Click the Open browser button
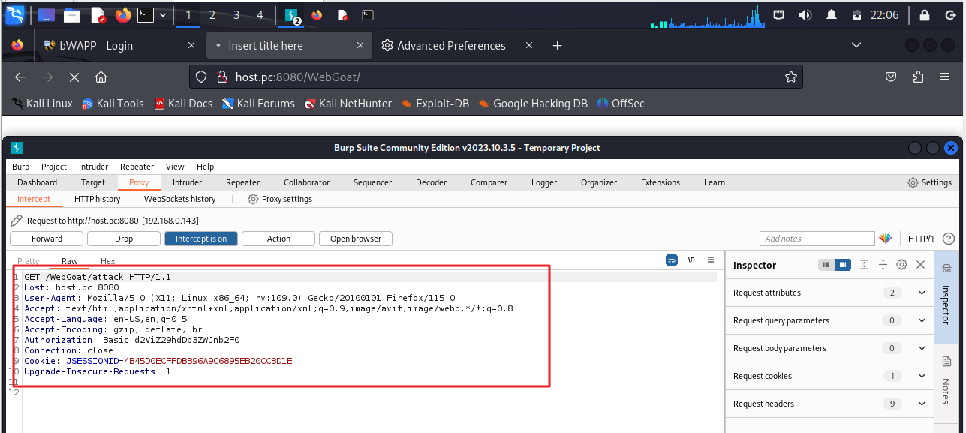The height and width of the screenshot is (433, 966). coord(356,239)
